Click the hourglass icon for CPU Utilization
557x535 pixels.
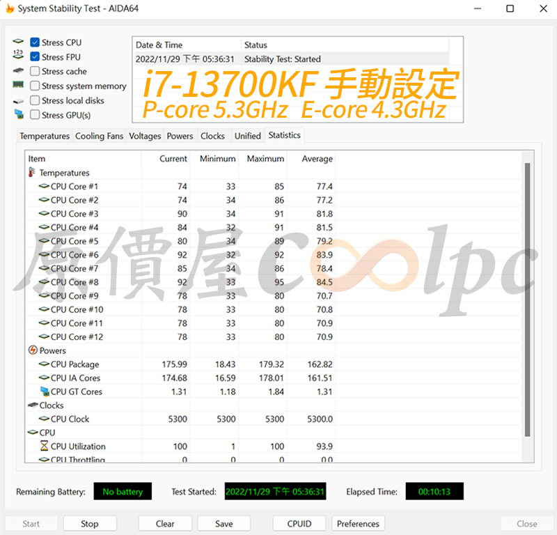pos(44,446)
